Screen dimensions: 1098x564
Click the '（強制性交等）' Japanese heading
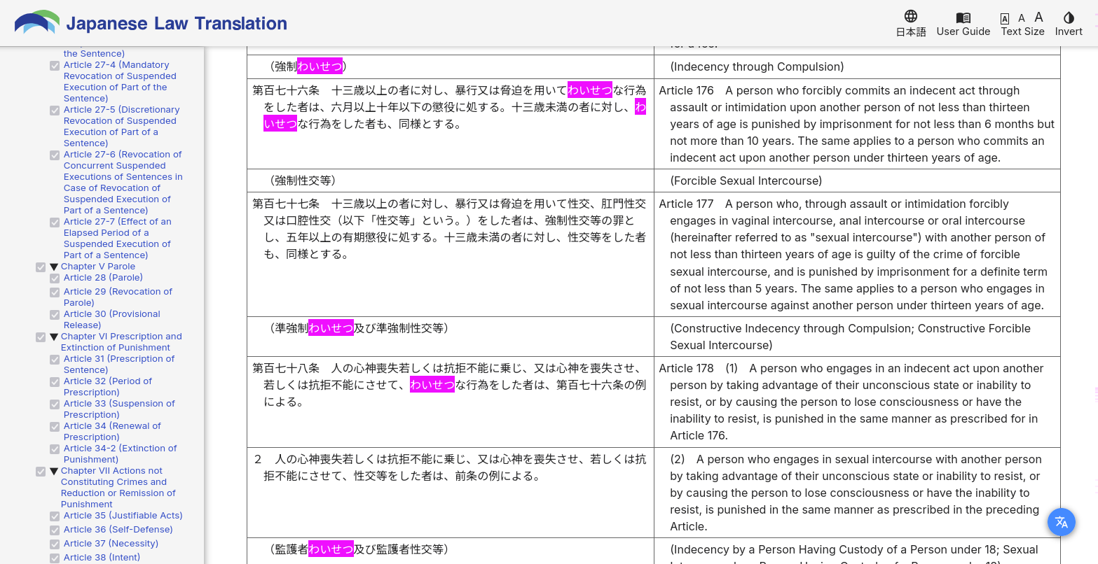point(302,181)
